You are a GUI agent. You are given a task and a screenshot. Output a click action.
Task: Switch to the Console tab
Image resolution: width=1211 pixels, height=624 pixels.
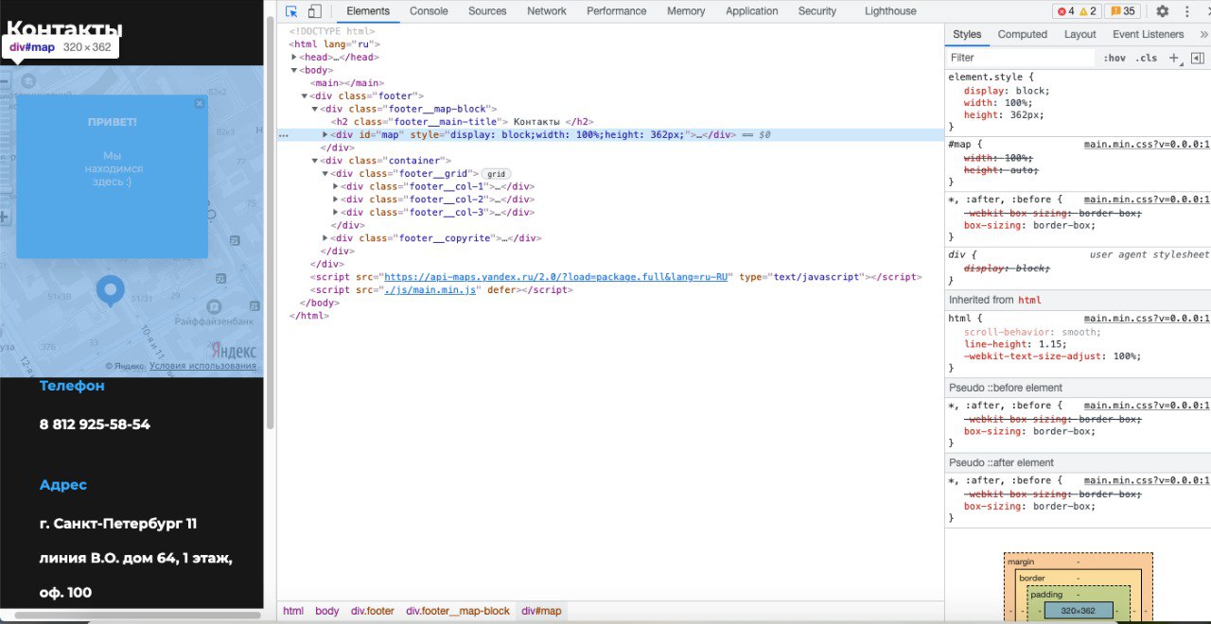(429, 11)
